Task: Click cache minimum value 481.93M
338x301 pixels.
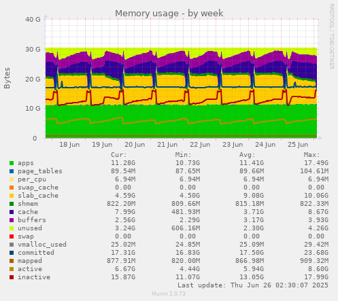Action: (x=186, y=212)
